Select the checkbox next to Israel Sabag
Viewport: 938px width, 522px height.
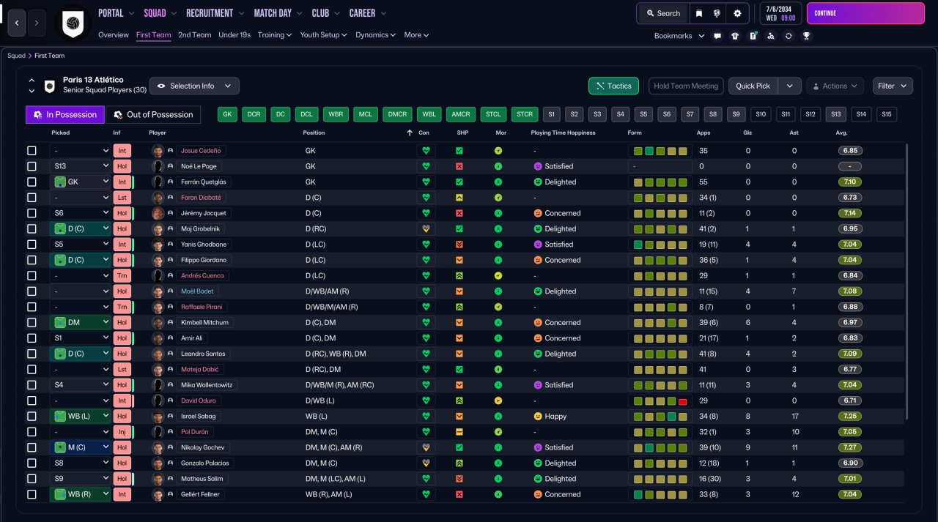32,417
